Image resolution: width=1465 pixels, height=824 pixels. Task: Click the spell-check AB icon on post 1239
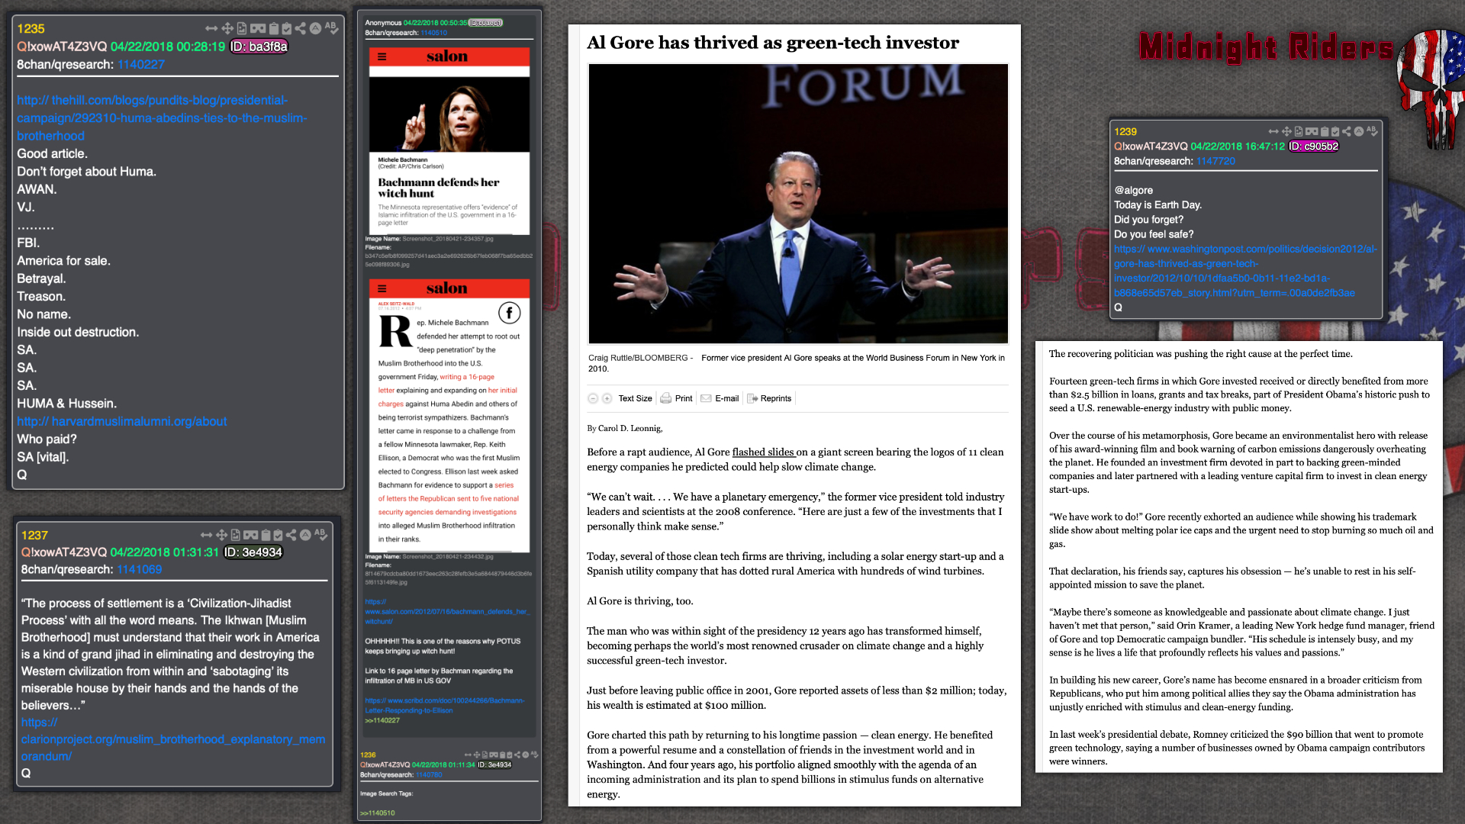[x=1372, y=130]
